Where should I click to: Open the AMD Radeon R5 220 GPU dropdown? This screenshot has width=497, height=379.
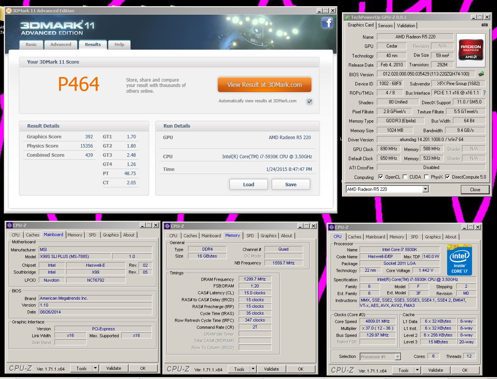[x=425, y=189]
